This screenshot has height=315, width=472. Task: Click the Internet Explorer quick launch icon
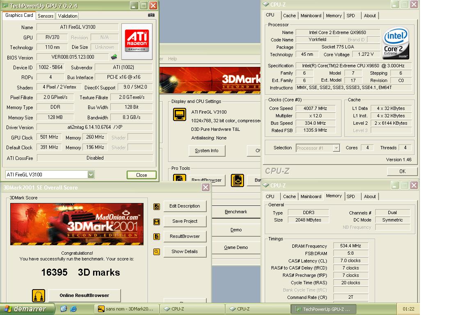tap(73, 309)
